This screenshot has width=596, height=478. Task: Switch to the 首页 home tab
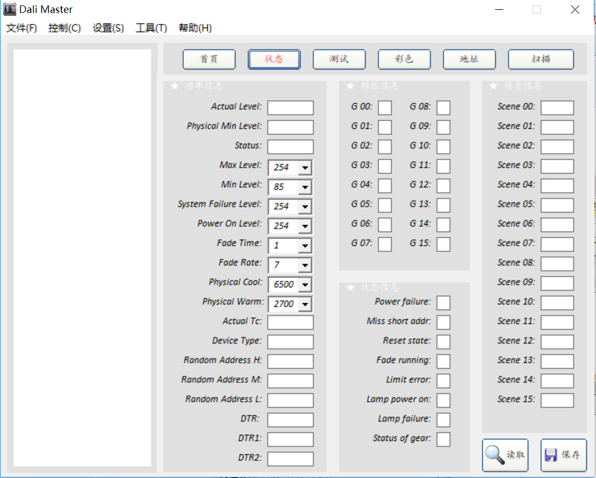(x=209, y=60)
